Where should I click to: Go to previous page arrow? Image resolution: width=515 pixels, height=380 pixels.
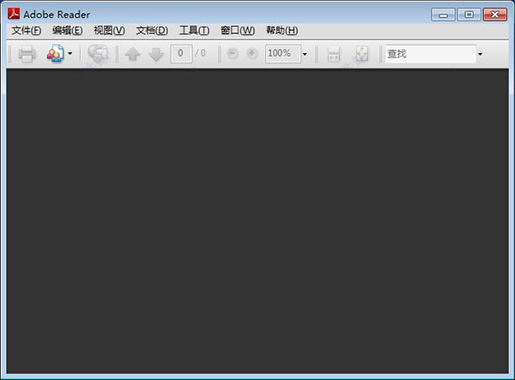pos(133,54)
